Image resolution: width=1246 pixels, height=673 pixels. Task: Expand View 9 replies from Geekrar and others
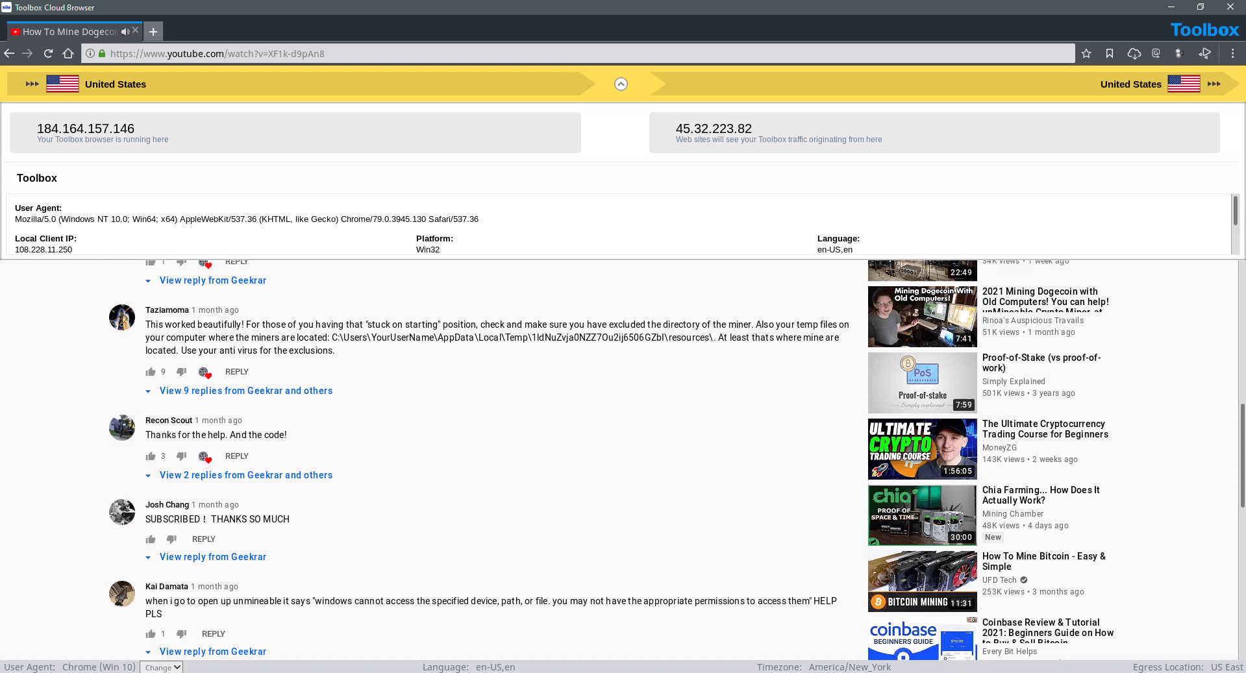coord(246,391)
